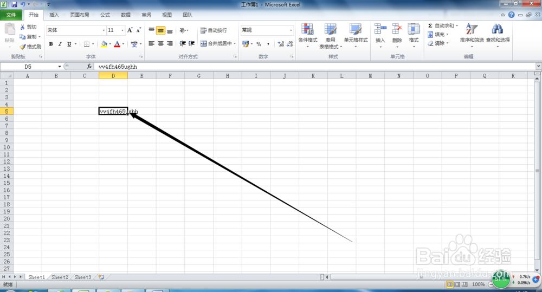The image size is (542, 292).
Task: Align text left
Action: [x=151, y=43]
